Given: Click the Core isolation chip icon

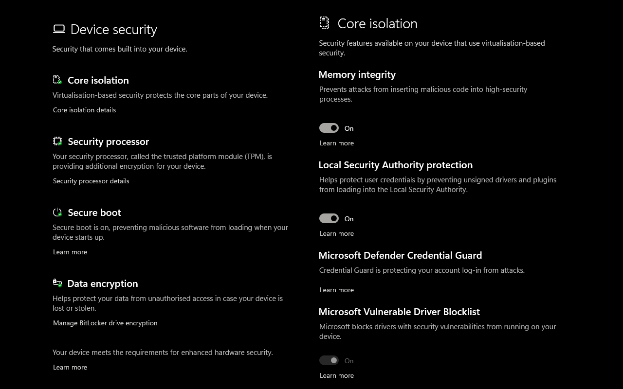Looking at the screenshot, I should point(57,80).
